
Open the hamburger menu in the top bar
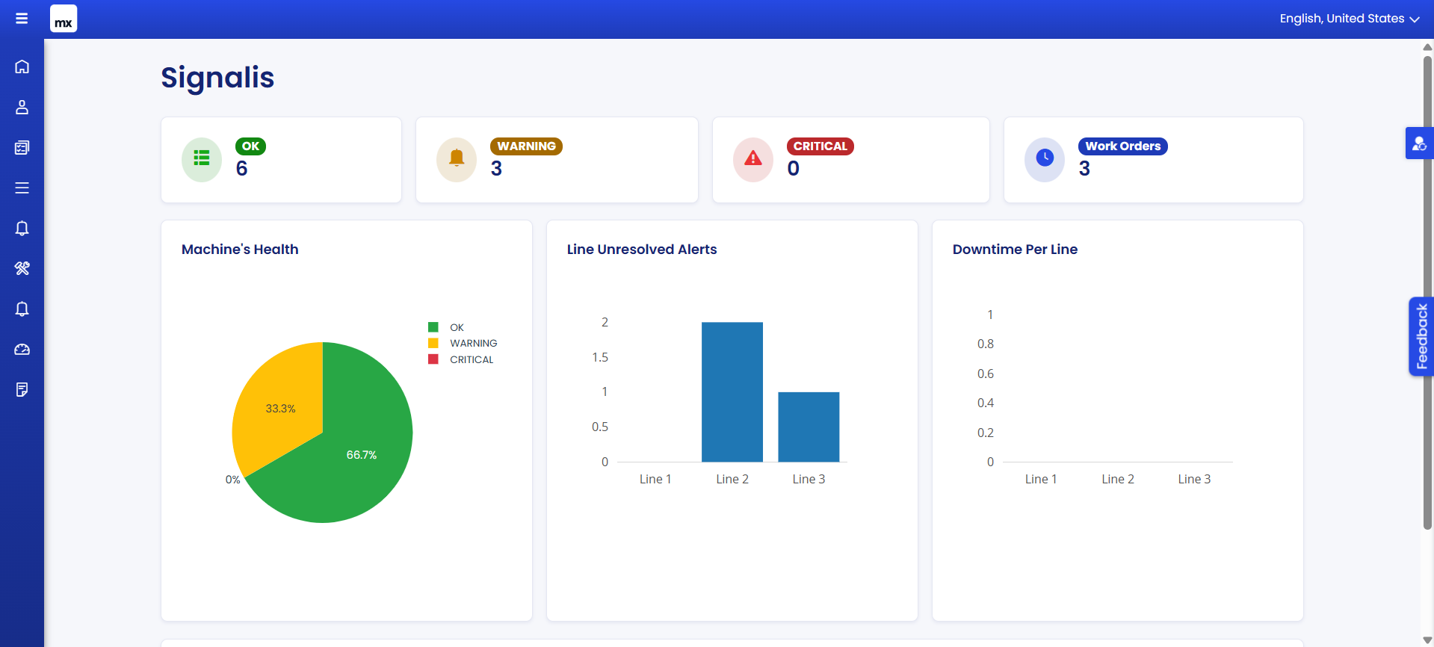[x=22, y=19]
